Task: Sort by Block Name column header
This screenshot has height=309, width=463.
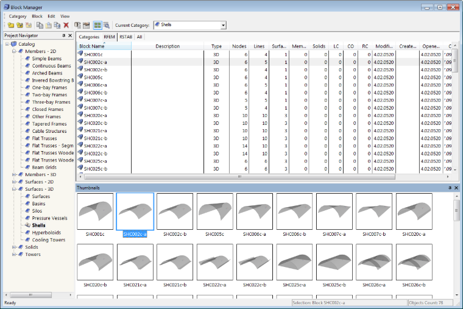Action: [x=104, y=46]
